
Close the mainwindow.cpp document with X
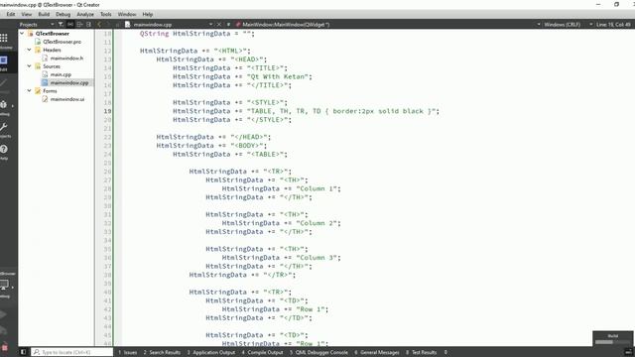[x=219, y=24]
